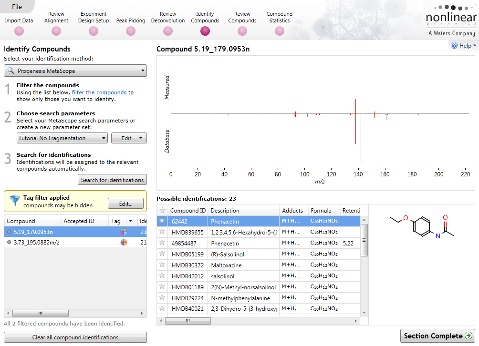
Task: Click the filter the compounds link
Action: 99,92
